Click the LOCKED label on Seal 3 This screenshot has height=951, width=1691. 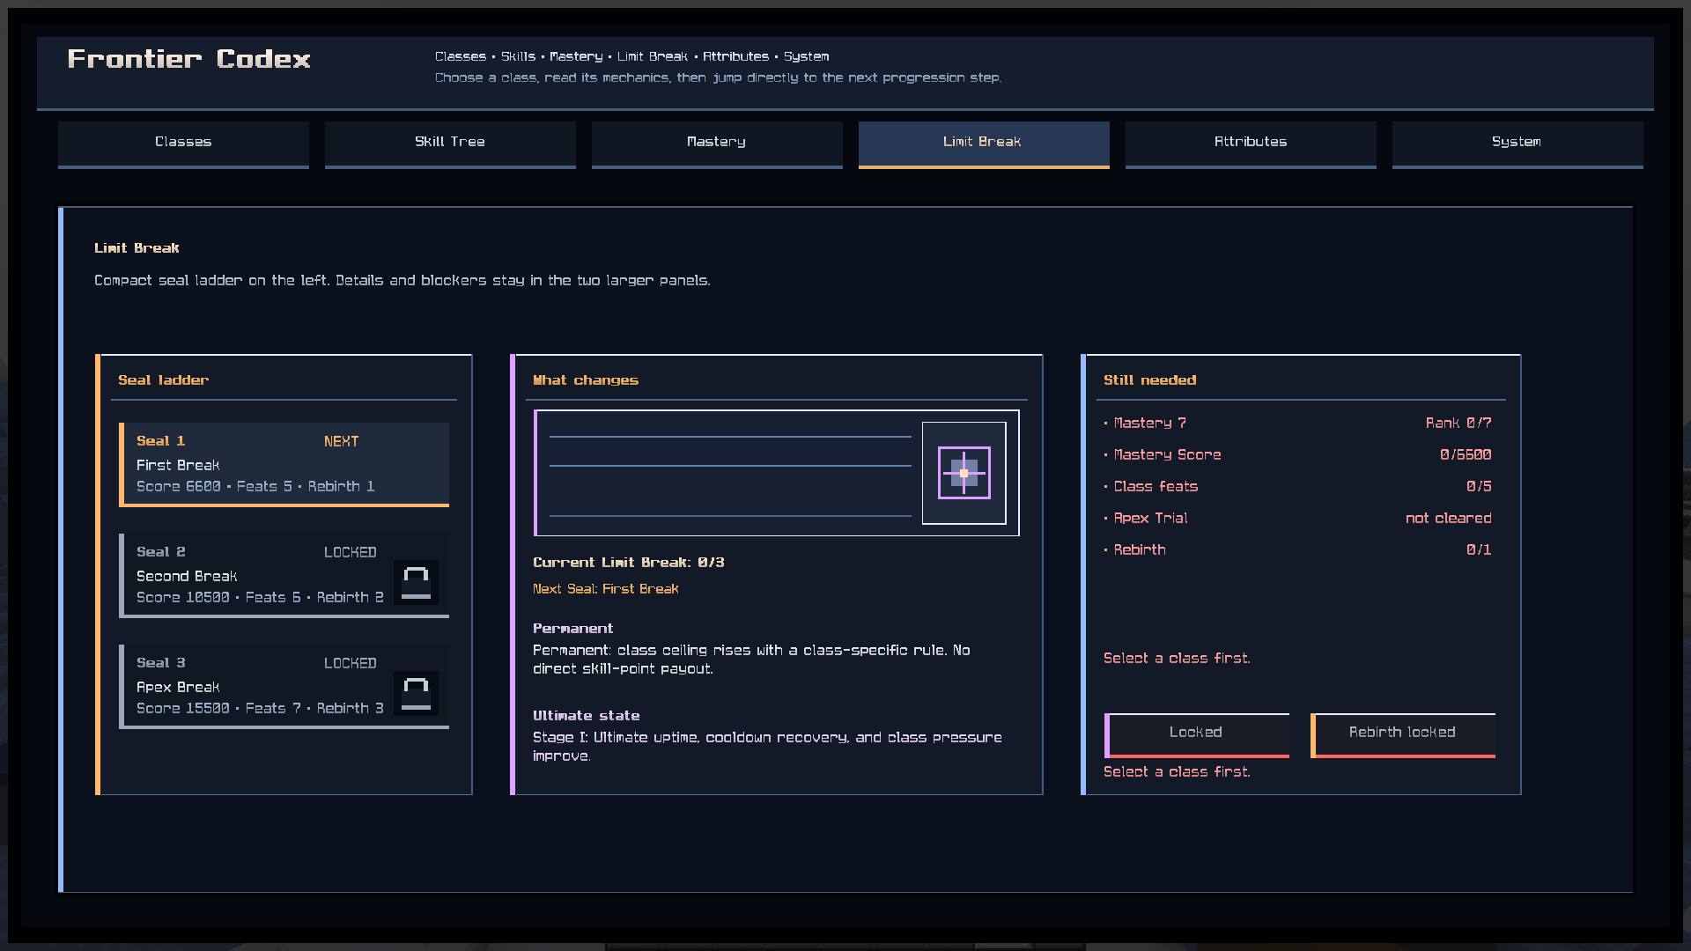[351, 664]
